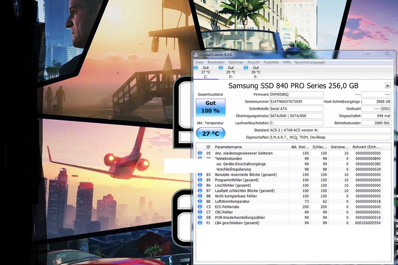Select row Luftstromtemperatur
The width and height of the screenshot is (398, 265).
289,202
